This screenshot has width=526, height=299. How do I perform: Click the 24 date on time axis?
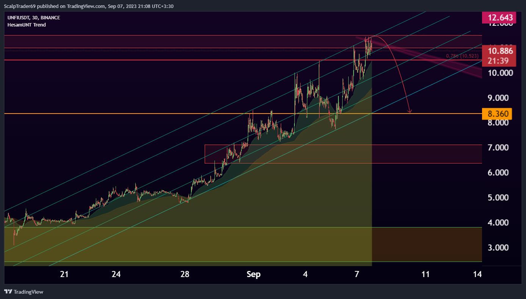[116, 274]
